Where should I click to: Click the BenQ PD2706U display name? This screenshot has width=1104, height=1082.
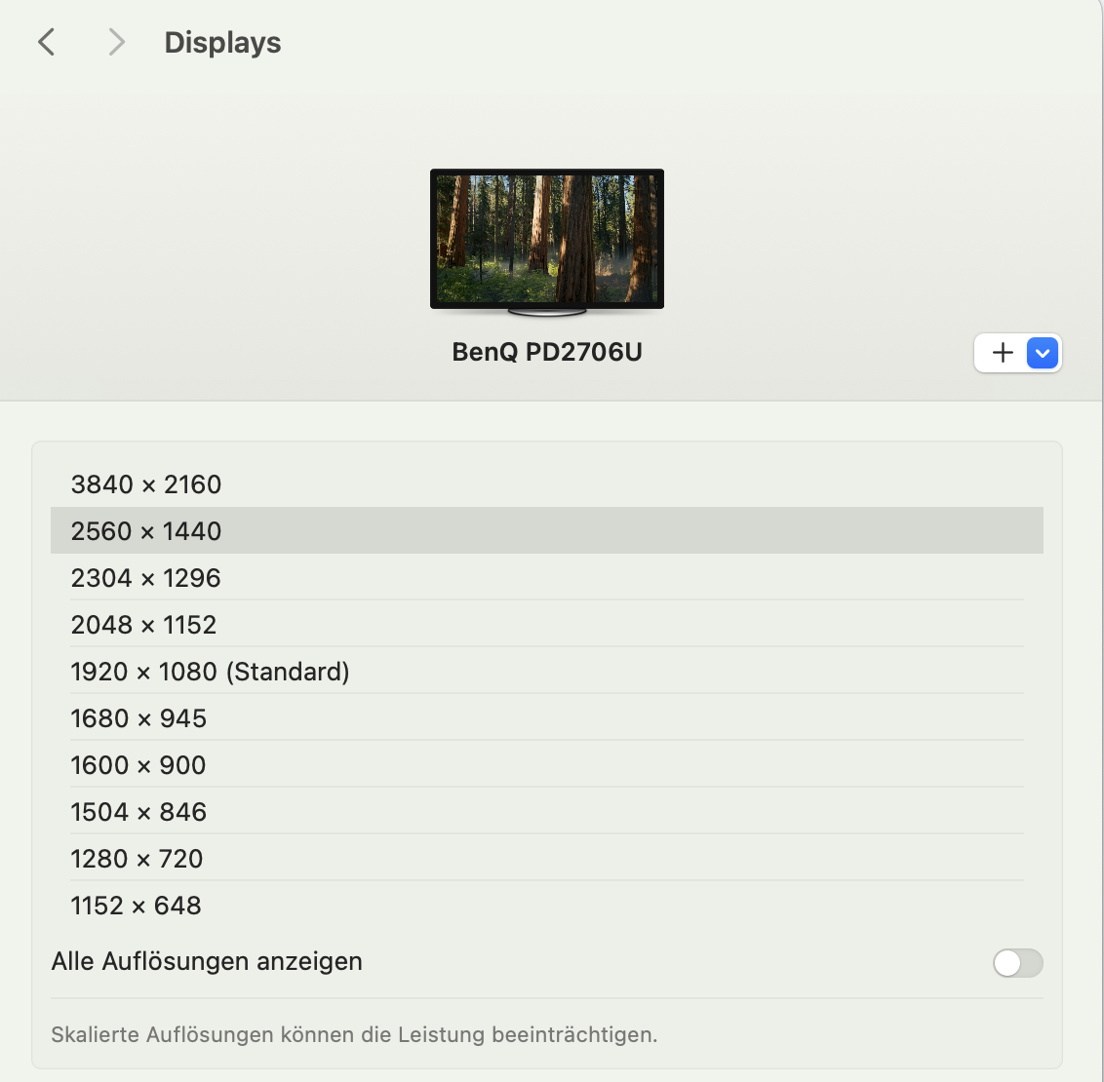click(547, 352)
